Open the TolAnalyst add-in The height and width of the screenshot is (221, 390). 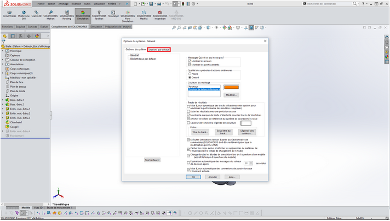pyautogui.click(x=113, y=14)
